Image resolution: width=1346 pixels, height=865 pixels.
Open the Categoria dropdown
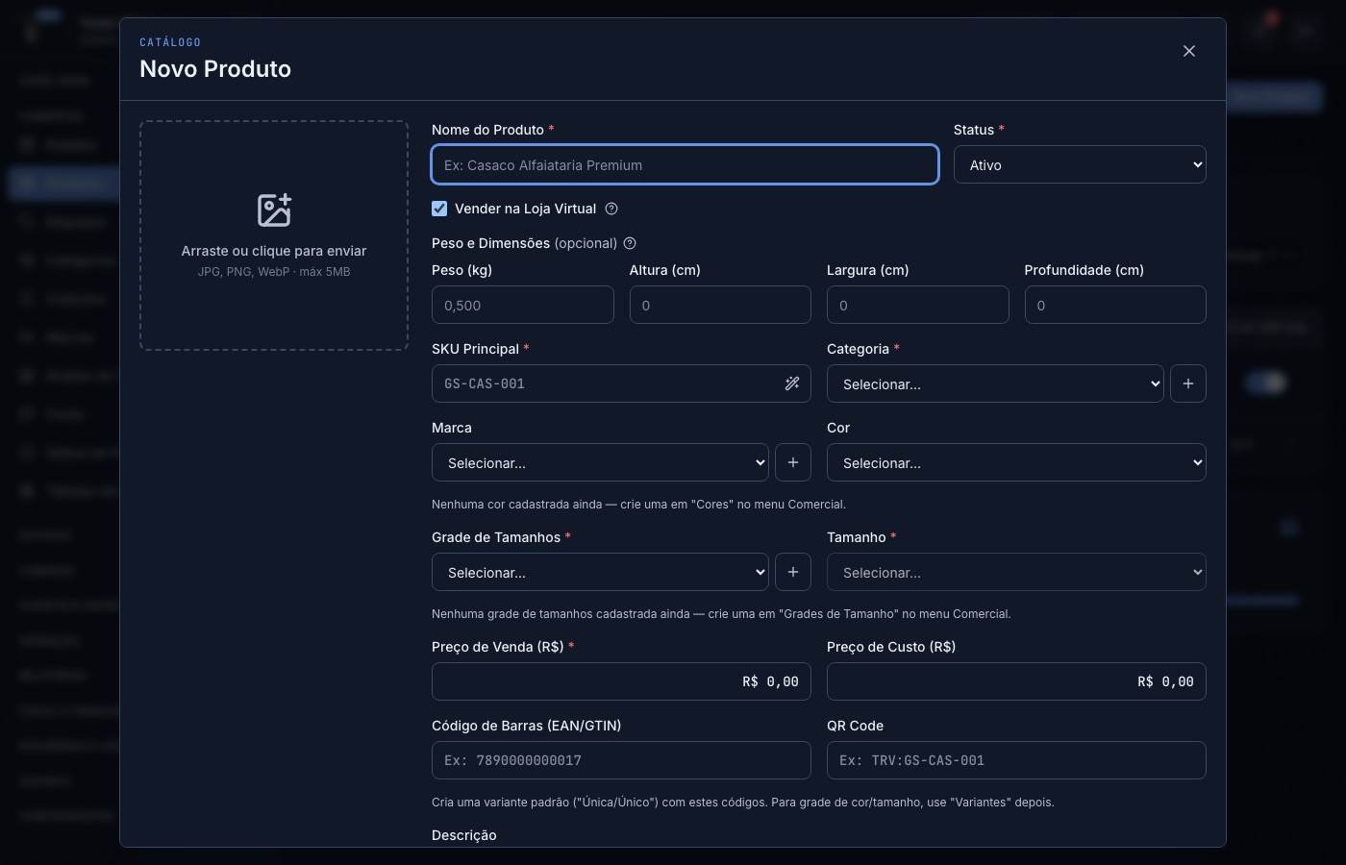tap(995, 383)
